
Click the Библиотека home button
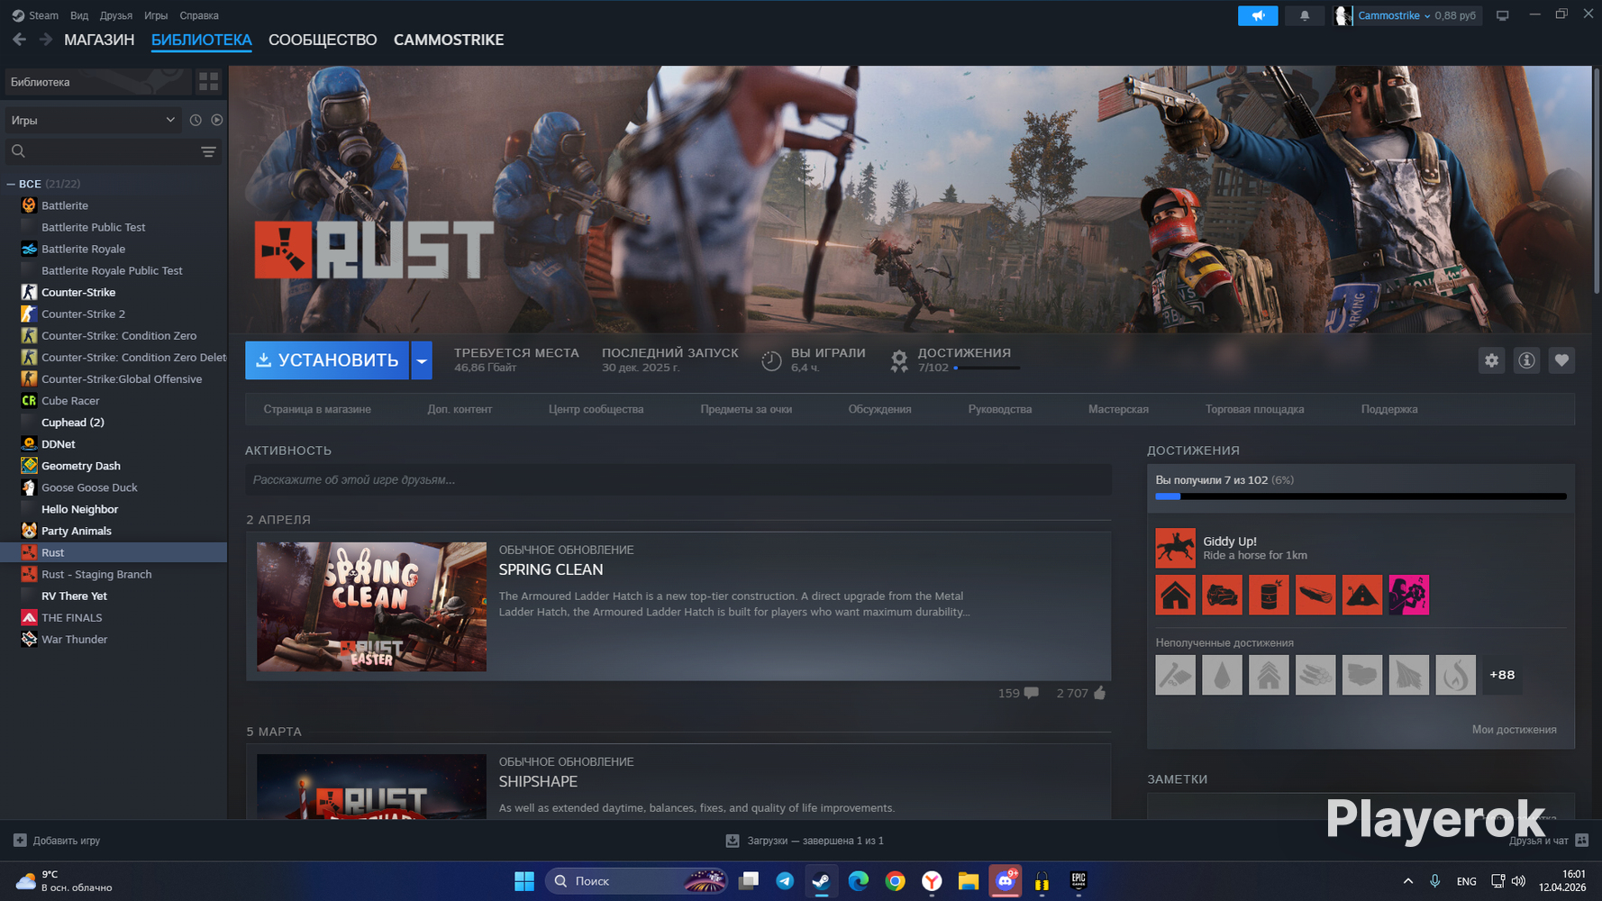coord(97,82)
